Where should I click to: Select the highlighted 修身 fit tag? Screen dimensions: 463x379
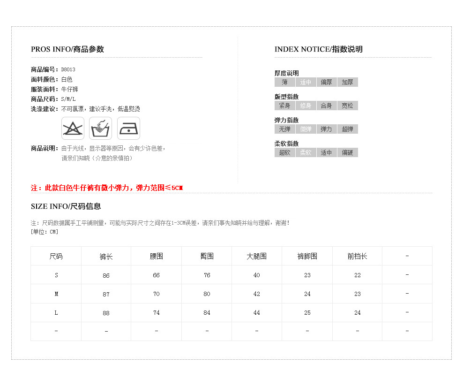[x=306, y=106]
